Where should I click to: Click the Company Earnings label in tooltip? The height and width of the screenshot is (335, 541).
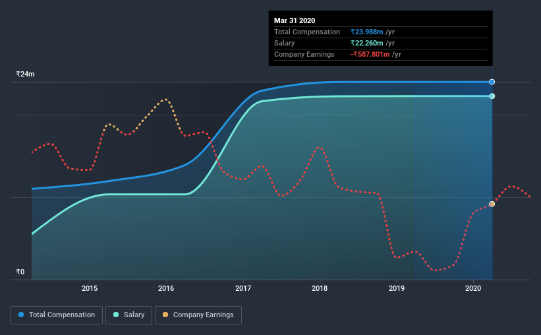(x=304, y=54)
